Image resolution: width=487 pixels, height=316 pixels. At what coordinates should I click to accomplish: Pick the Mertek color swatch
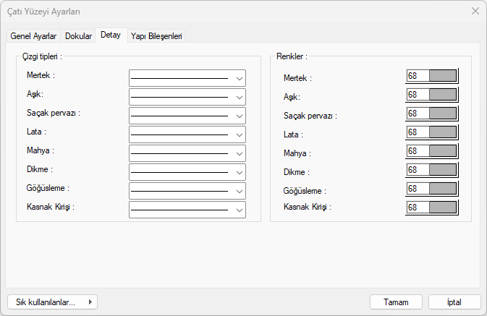(x=443, y=76)
